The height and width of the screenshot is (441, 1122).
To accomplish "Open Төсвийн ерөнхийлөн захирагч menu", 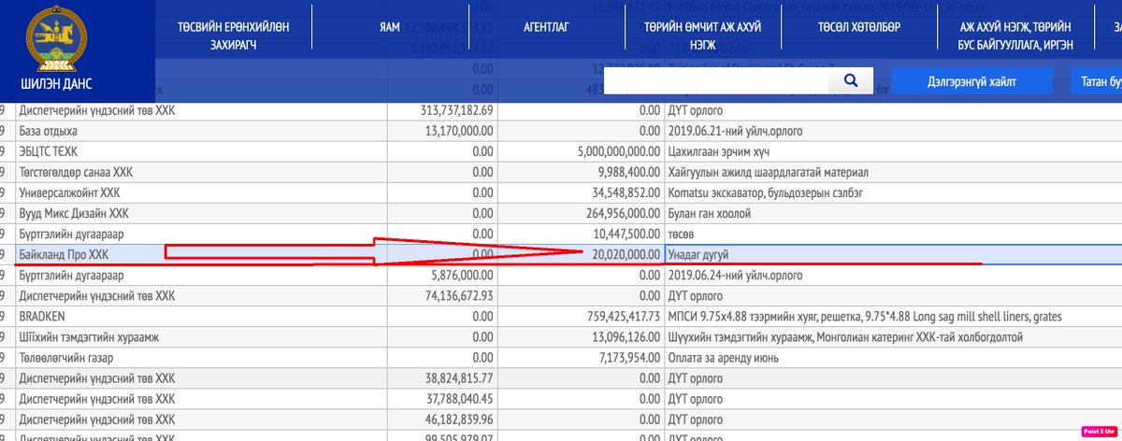I will coord(233,36).
